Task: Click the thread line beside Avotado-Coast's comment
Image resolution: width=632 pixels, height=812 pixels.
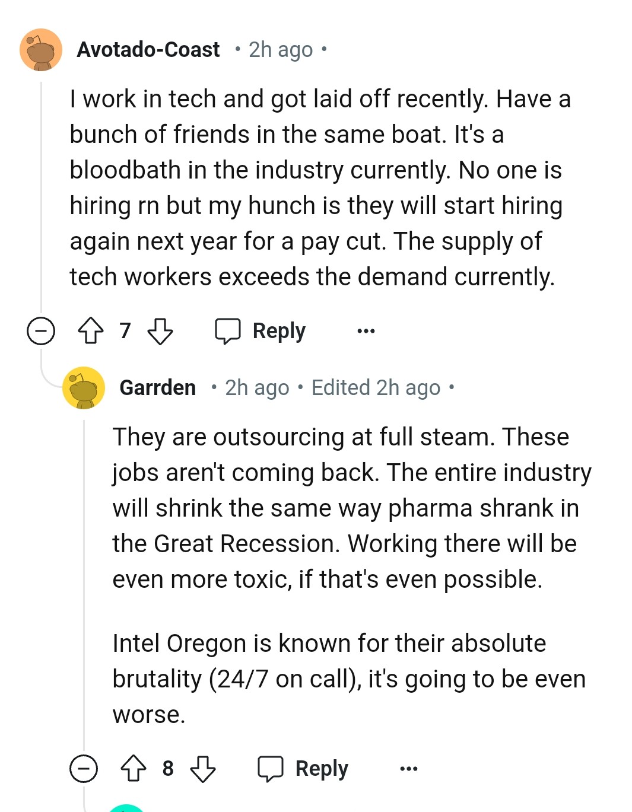Action: coord(41,196)
